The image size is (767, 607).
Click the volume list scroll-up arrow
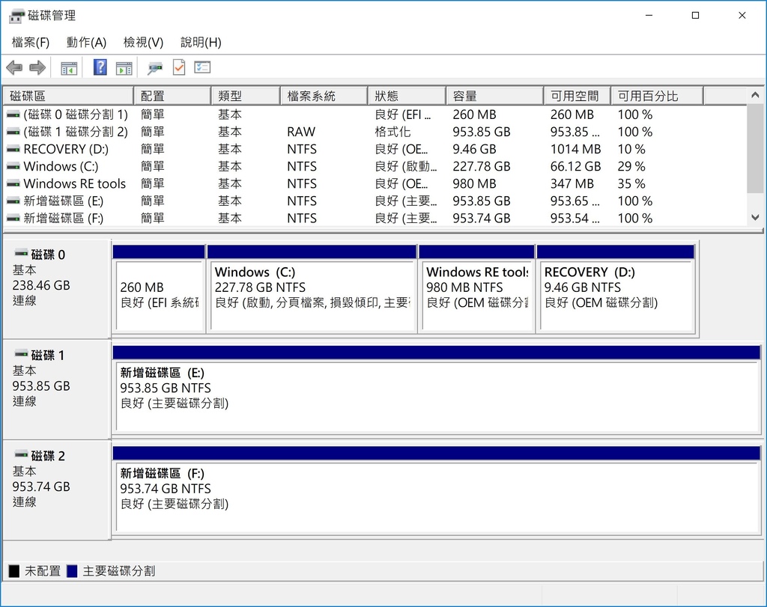pyautogui.click(x=755, y=95)
